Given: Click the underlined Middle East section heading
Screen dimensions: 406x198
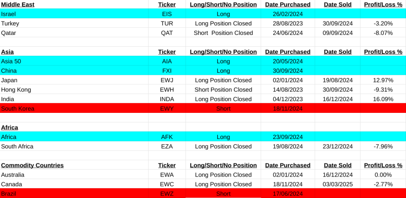Looking at the screenshot, I should (x=18, y=4).
